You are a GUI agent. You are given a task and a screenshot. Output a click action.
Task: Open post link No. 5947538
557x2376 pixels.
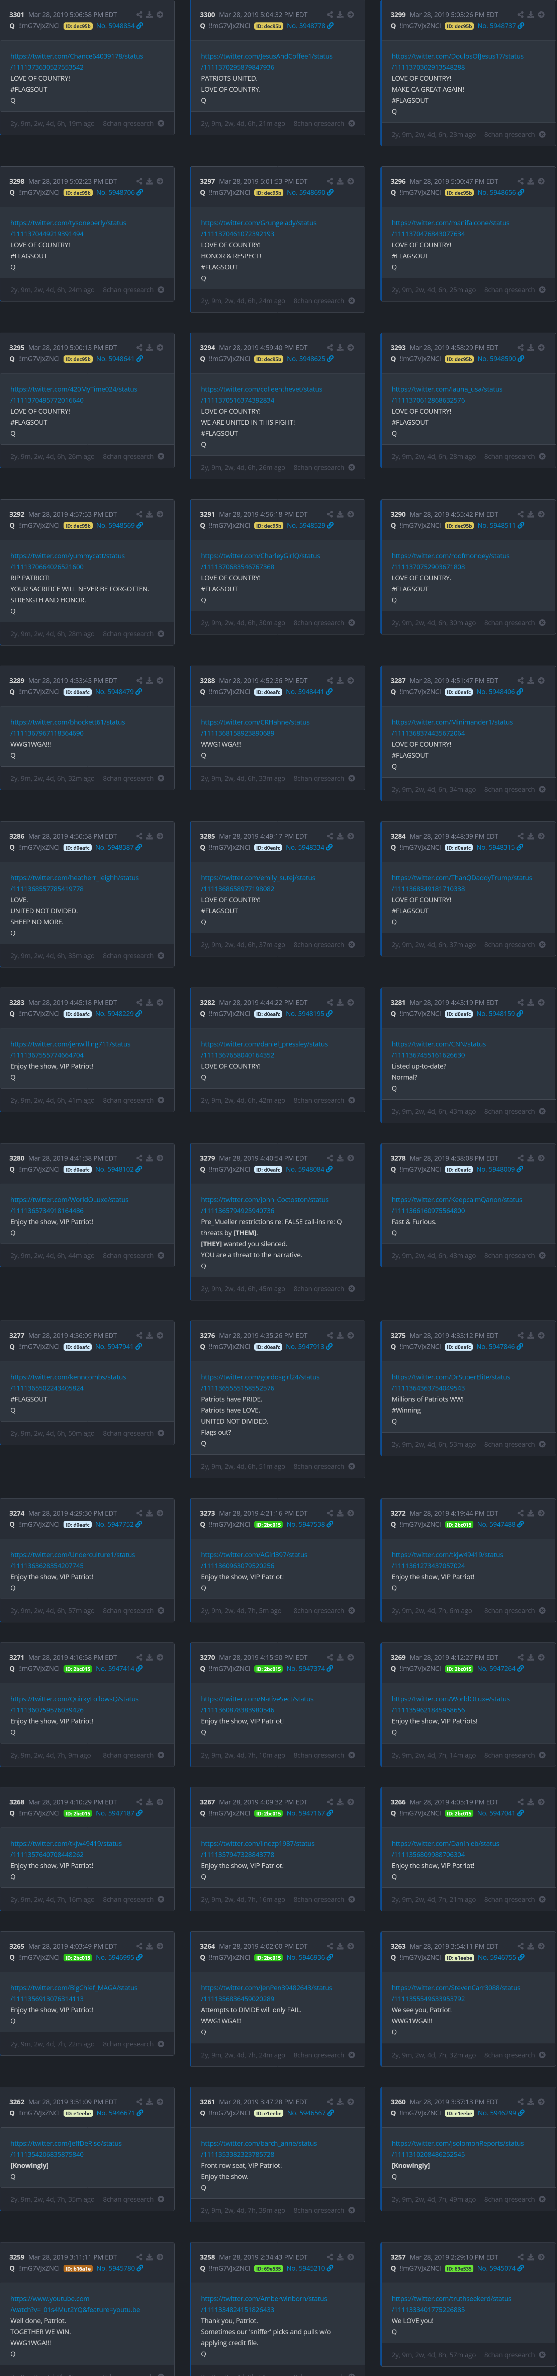305,1525
